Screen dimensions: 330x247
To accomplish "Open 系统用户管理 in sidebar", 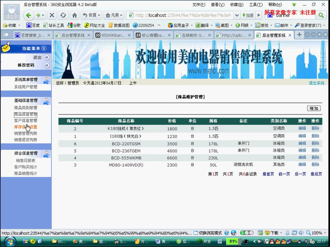I will 26,87.
